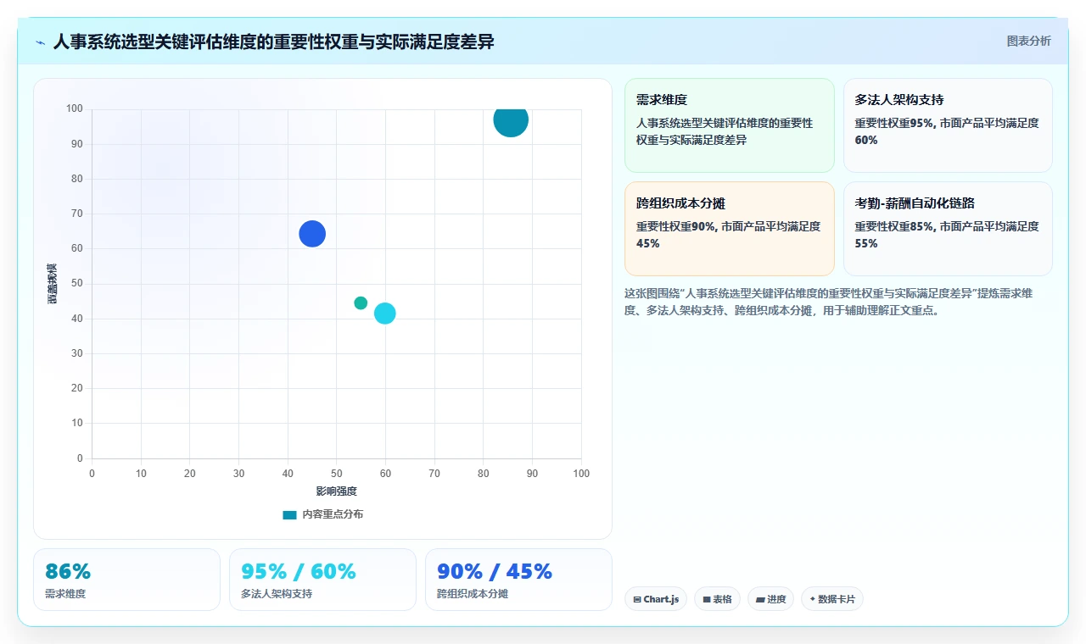Viewport: 1086px width, 644px height.
Task: Click the Chart.js tag chip
Action: coord(656,599)
